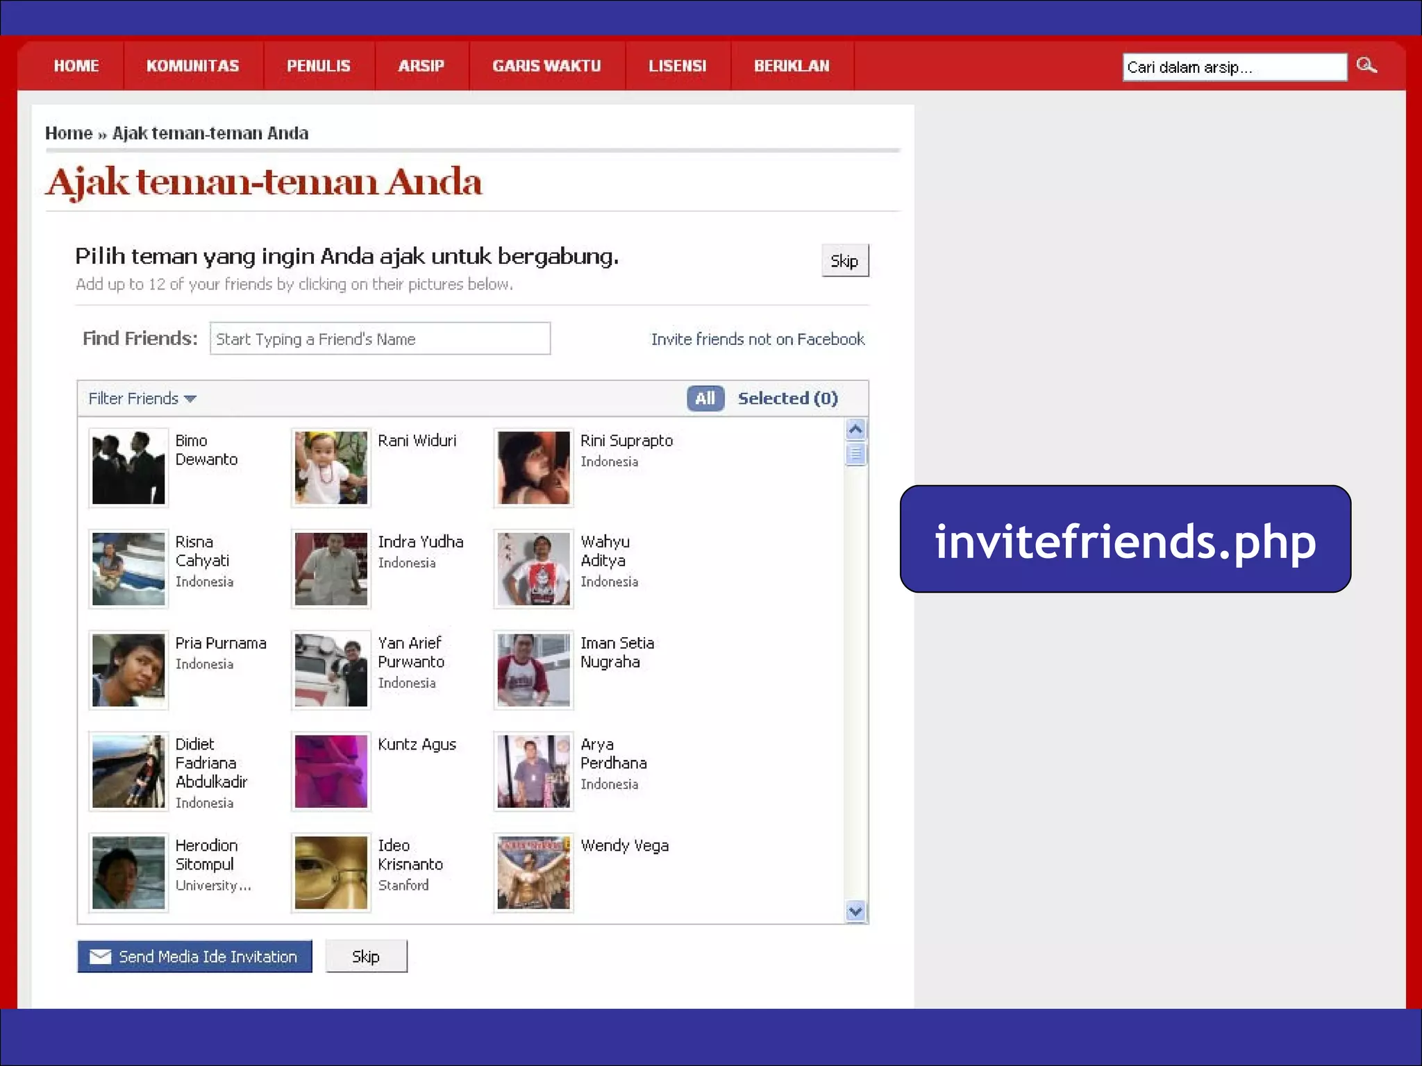
Task: Select Indra Yudha's picture
Action: point(331,568)
